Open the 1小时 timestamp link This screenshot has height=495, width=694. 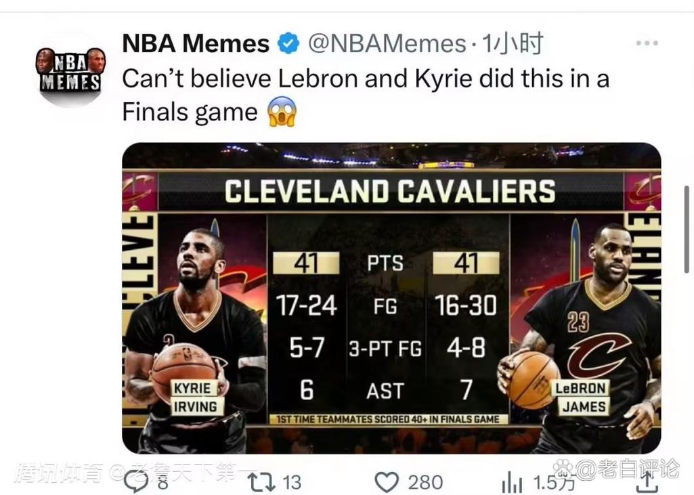512,43
